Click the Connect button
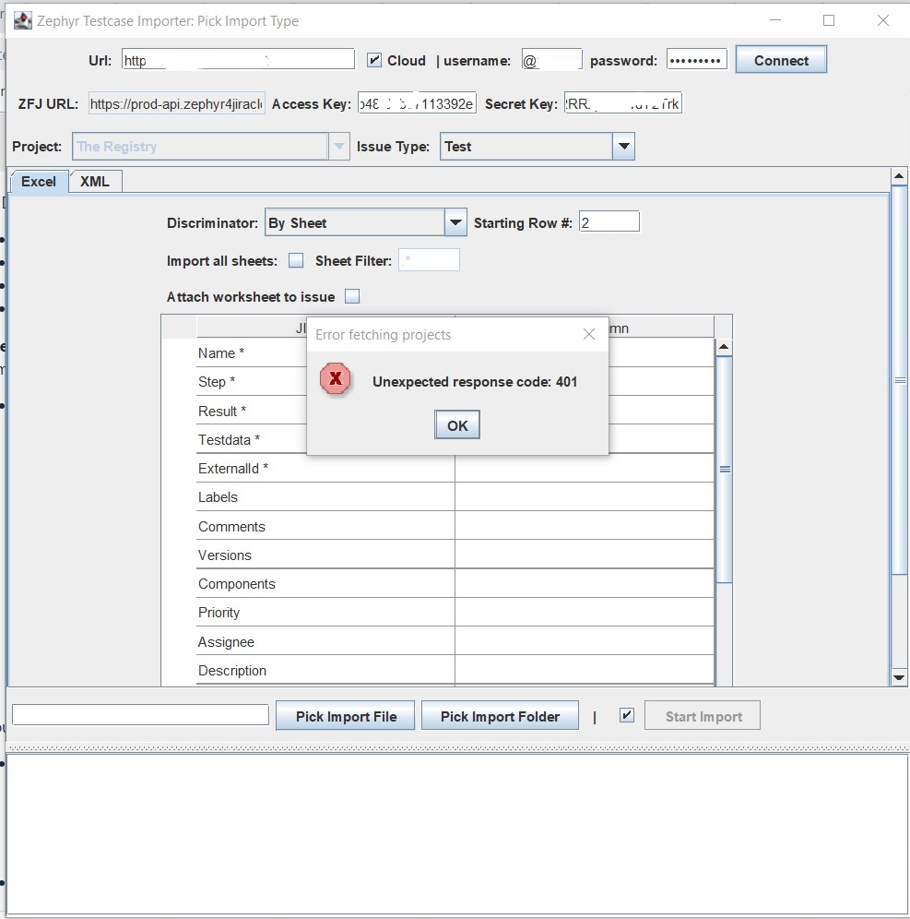The image size is (910, 919). tap(781, 60)
